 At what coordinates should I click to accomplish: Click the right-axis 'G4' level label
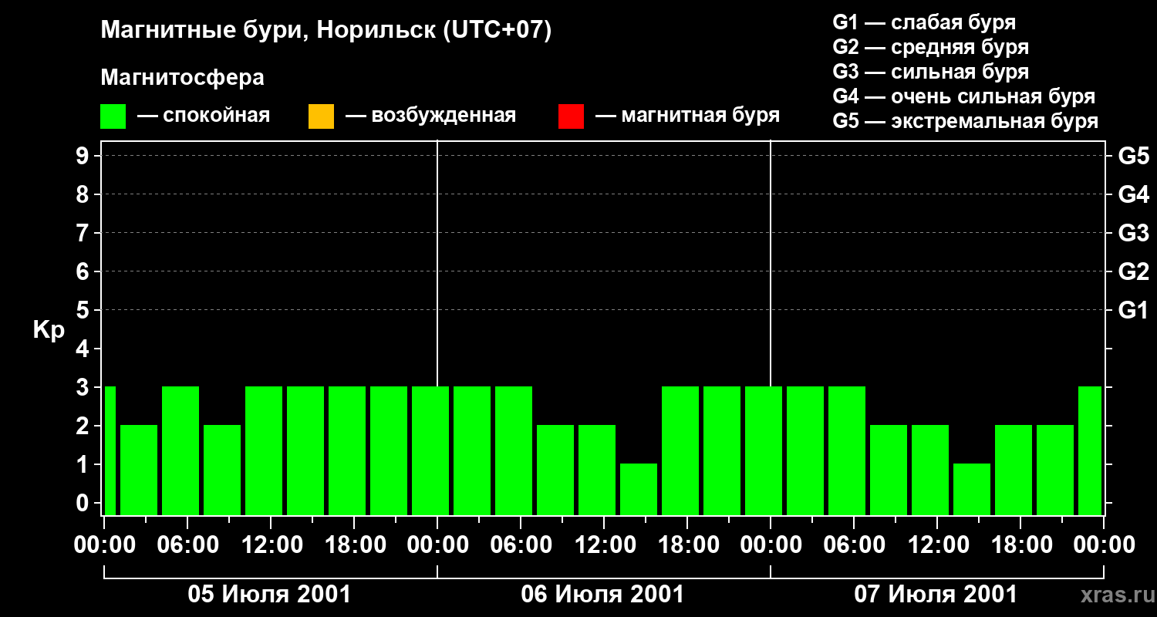click(x=1134, y=194)
